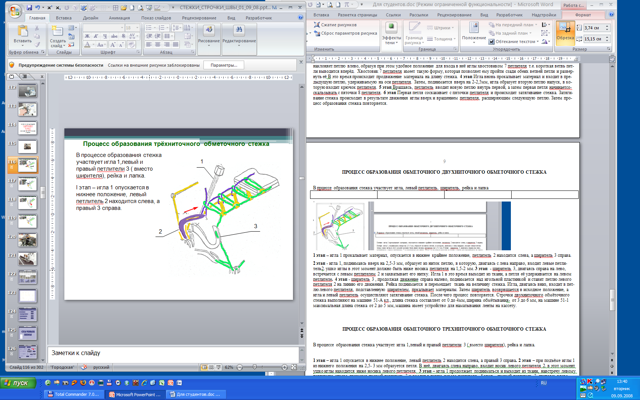Increase picture width 15,15 см stepper
The width and height of the screenshot is (640, 400).
click(608, 37)
